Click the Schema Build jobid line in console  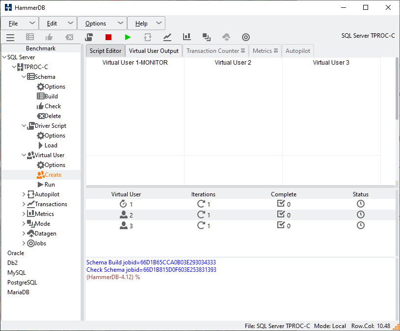coord(151,262)
